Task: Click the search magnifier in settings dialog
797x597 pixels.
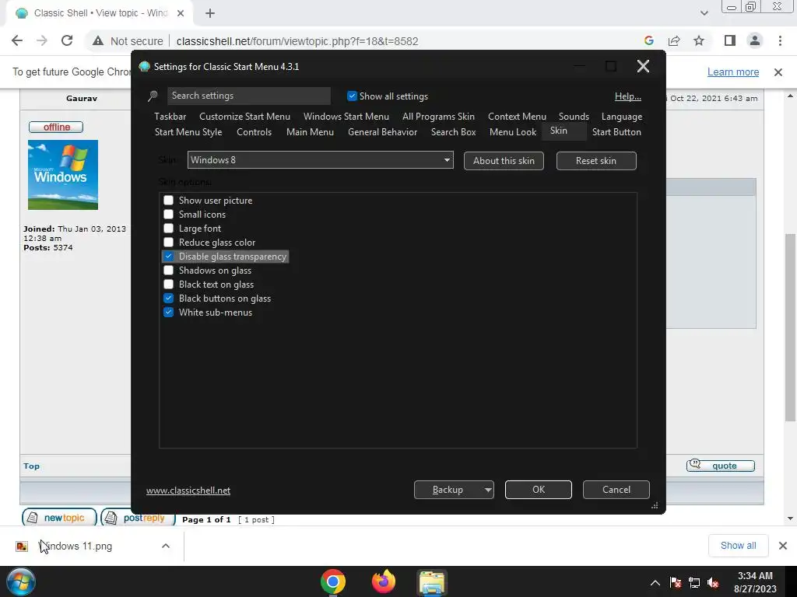Action: pyautogui.click(x=153, y=96)
